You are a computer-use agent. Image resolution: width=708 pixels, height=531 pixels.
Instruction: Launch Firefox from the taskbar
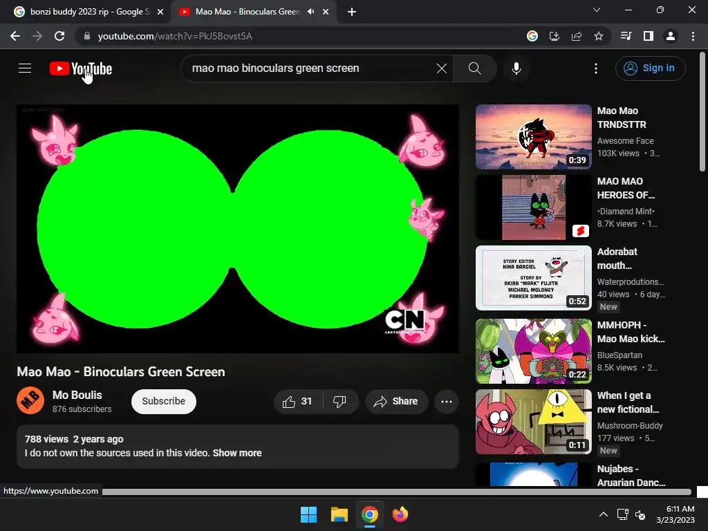point(400,514)
